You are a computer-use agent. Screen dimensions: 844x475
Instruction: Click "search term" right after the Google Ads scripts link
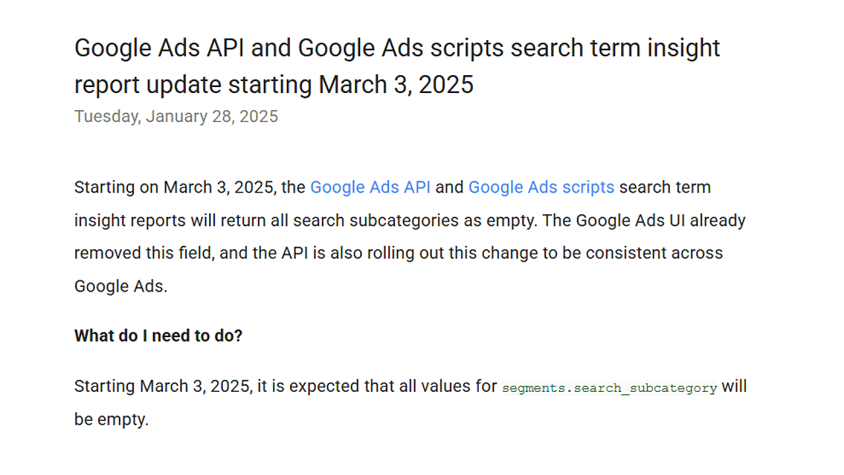pyautogui.click(x=665, y=187)
